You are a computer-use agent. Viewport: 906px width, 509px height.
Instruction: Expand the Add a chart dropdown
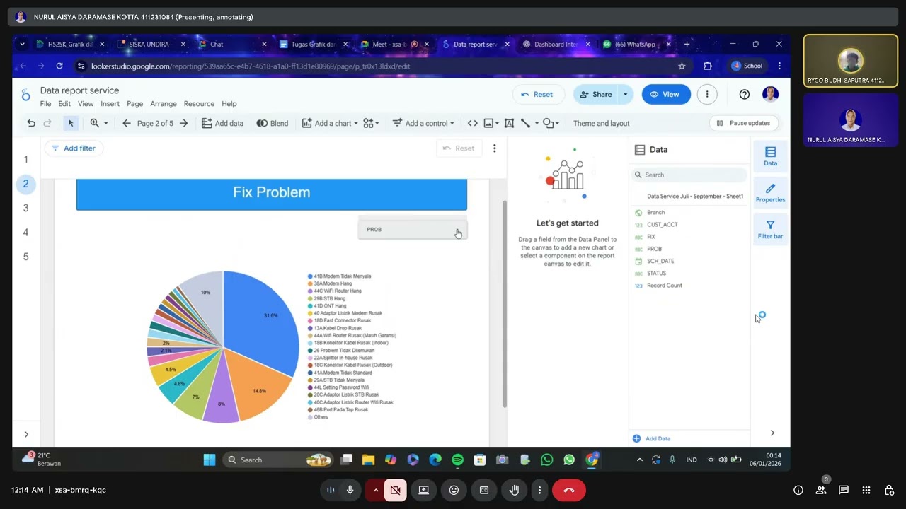pos(330,123)
